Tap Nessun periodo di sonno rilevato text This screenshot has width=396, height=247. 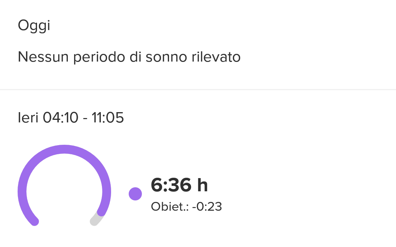[x=129, y=57]
